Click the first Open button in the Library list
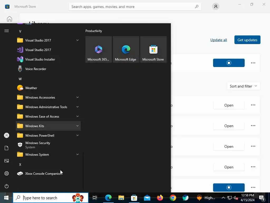This screenshot has width=270, height=203. pos(229,105)
